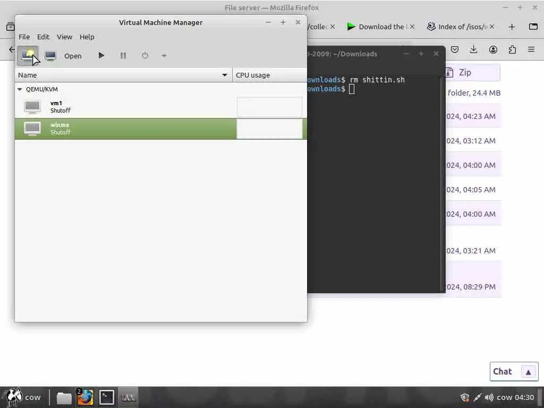Click the Virtual Machine Manager title bar
The height and width of the screenshot is (408, 544).
(160, 22)
